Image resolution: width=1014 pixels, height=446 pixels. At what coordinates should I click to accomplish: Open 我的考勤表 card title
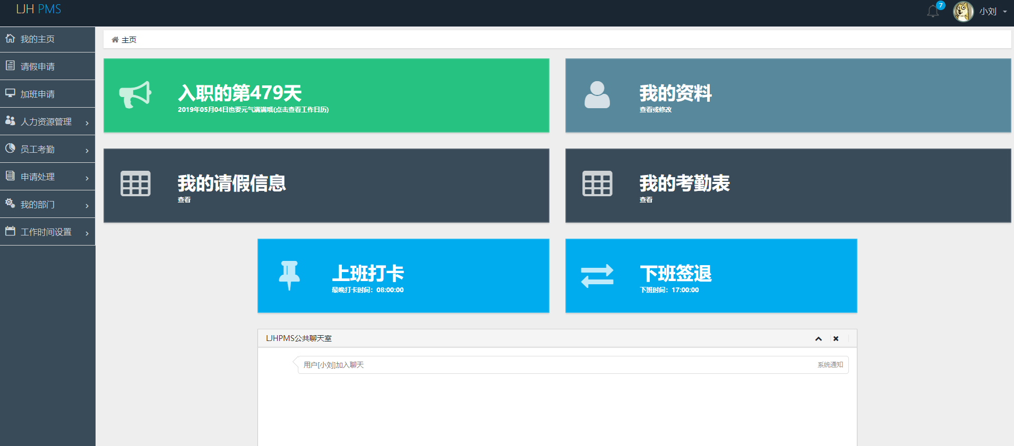(684, 183)
